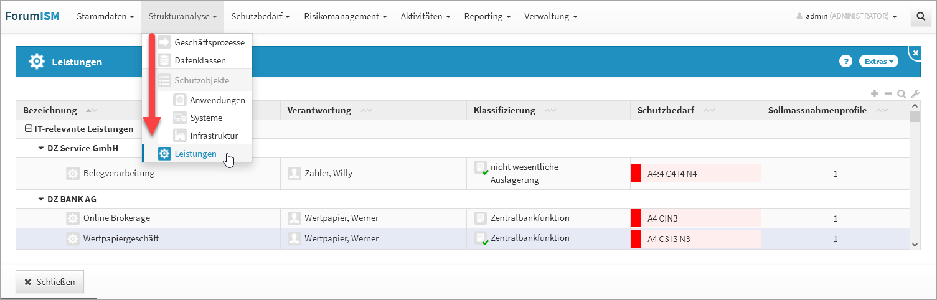Click the search magnifier icon in top bar

pos(921,17)
